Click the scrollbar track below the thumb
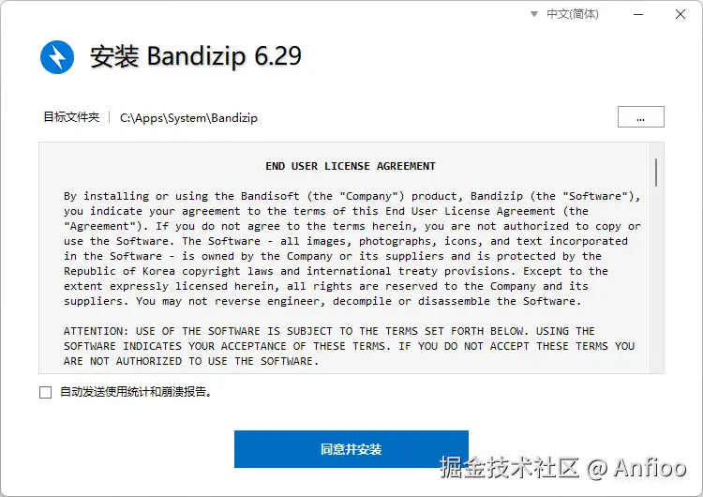703x497 pixels. click(656, 279)
